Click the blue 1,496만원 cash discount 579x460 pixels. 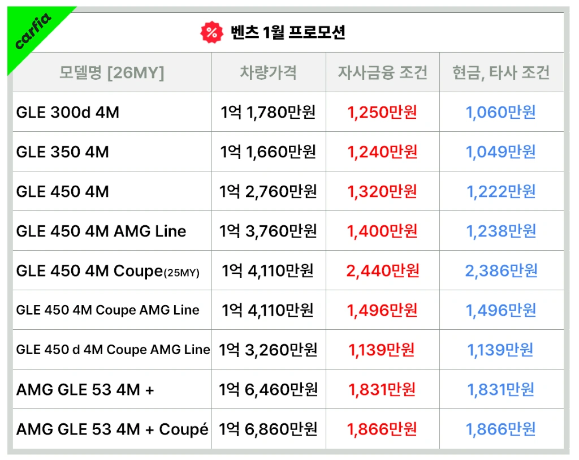pyautogui.click(x=501, y=311)
